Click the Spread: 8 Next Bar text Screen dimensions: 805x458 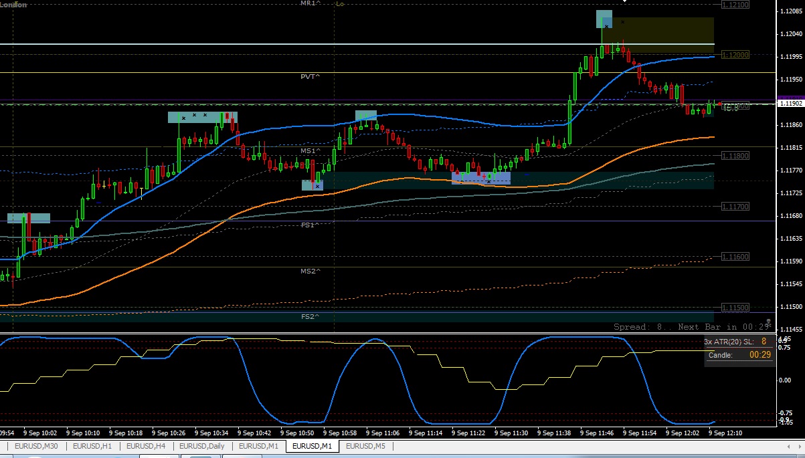(x=691, y=327)
